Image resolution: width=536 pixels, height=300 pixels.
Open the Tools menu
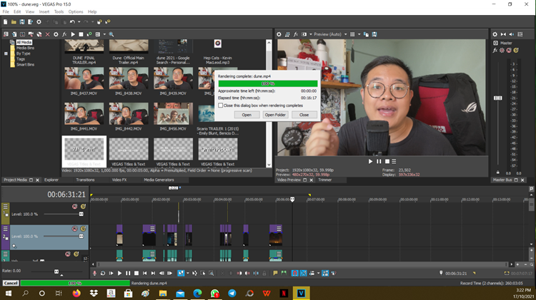[59, 11]
